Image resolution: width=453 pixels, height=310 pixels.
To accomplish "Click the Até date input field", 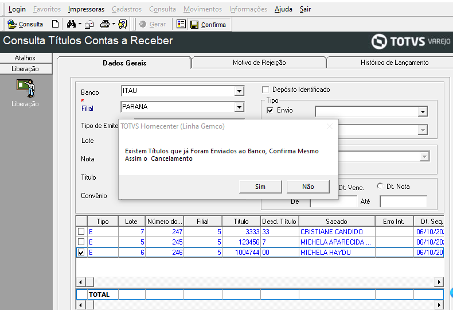I will click(x=403, y=201).
